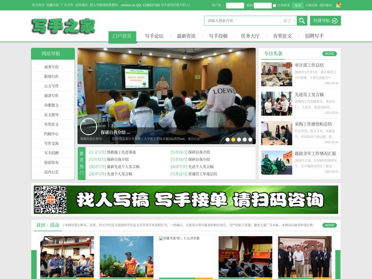372x279 pixels.
Task: Select 原创发布 in site navigation
Action: click(x=52, y=163)
